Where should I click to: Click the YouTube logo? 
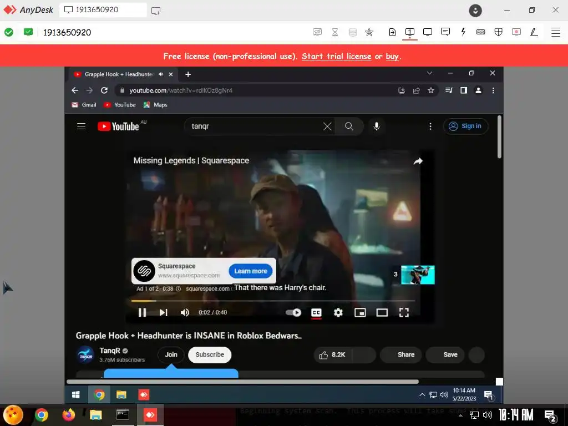click(119, 126)
